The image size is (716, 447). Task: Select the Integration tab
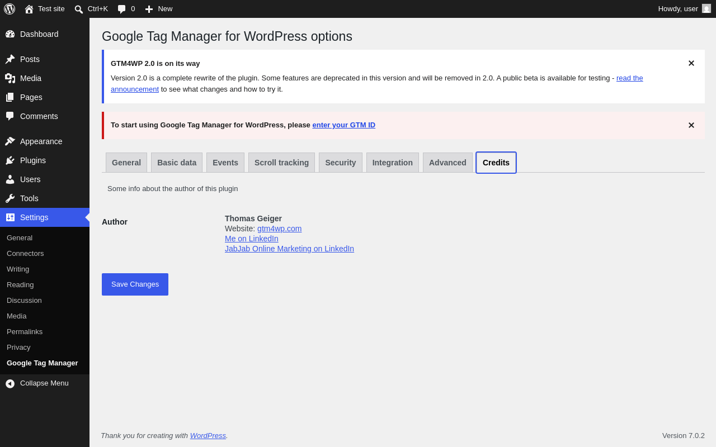tap(393, 163)
